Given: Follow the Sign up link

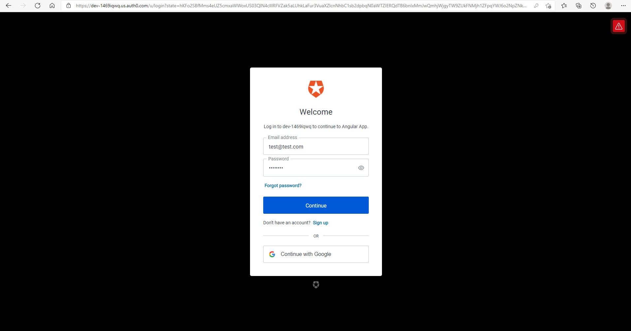Looking at the screenshot, I should (x=321, y=223).
